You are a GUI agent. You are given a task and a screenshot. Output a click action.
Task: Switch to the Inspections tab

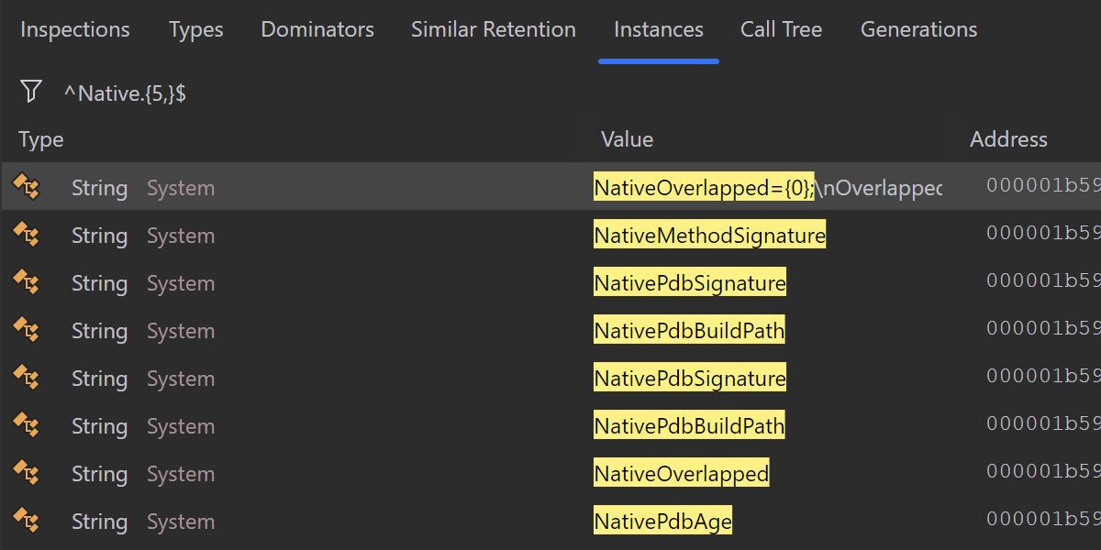click(x=75, y=30)
